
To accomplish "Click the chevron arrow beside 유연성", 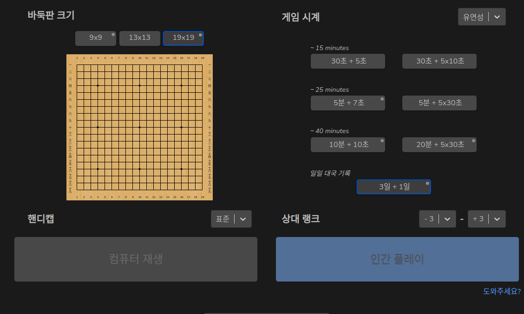I will pyautogui.click(x=497, y=17).
